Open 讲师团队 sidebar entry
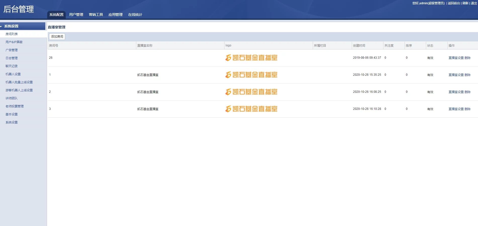This screenshot has width=478, height=226. pyautogui.click(x=12, y=98)
